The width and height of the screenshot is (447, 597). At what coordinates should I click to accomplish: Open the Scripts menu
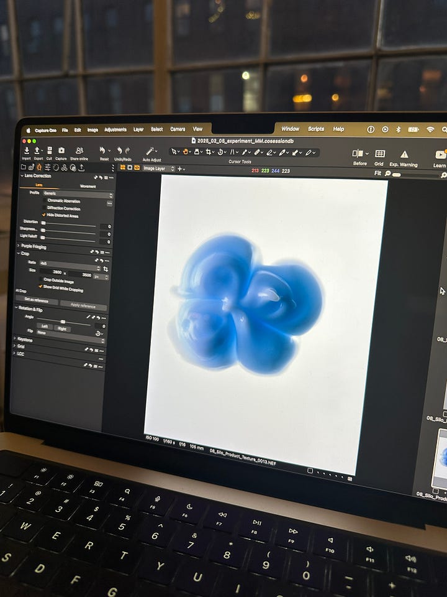[316, 129]
